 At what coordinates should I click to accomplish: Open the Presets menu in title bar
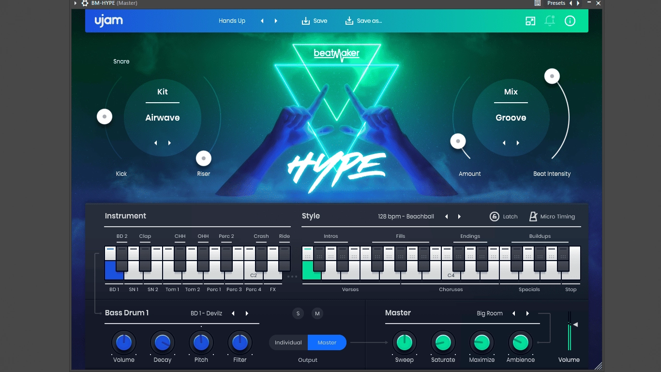(556, 3)
